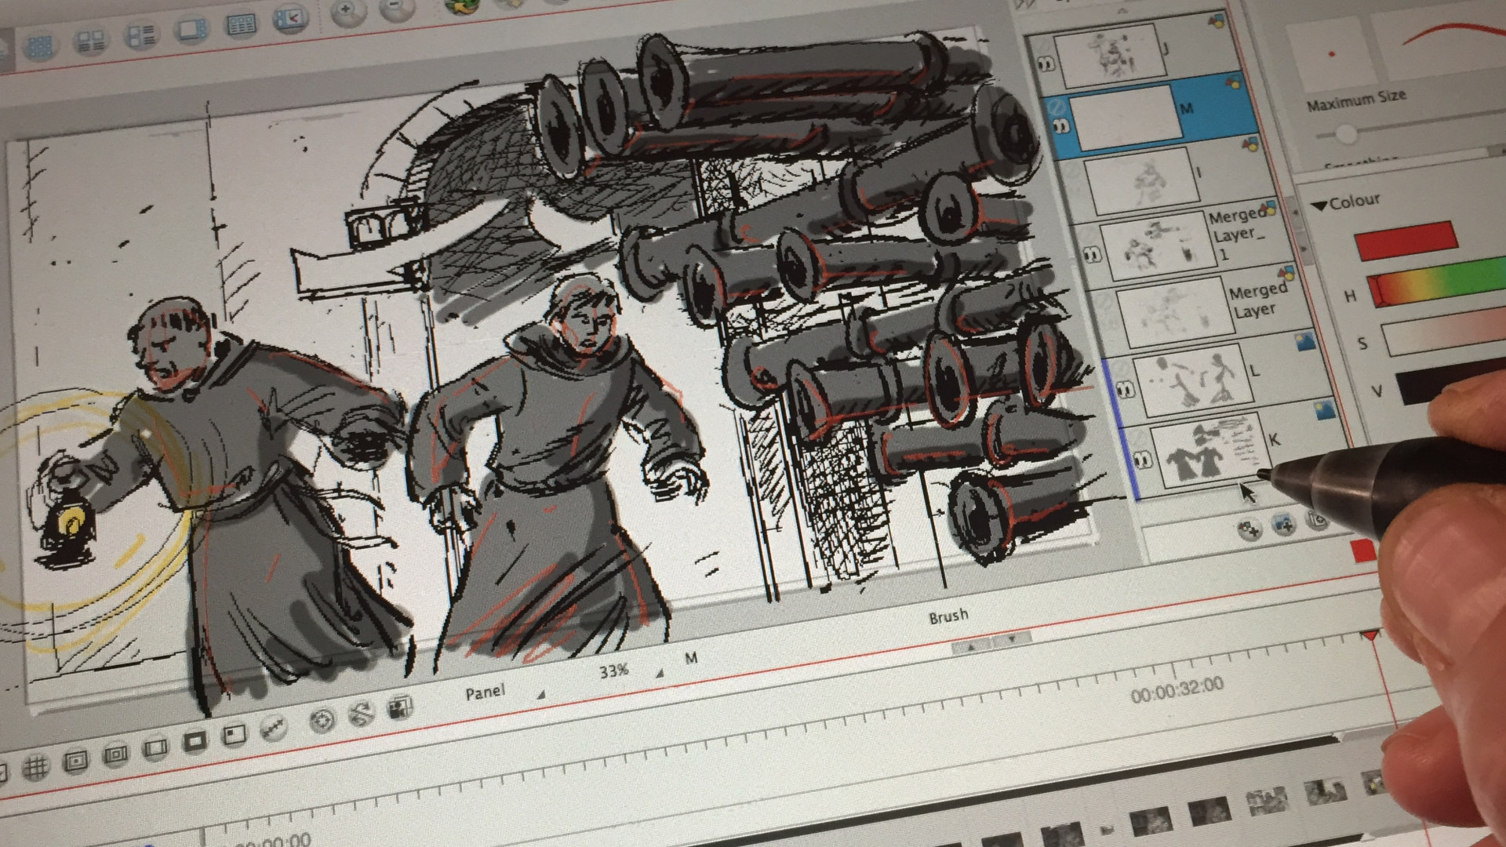Click the red current colour swatch
1506x847 pixels.
tap(1406, 240)
